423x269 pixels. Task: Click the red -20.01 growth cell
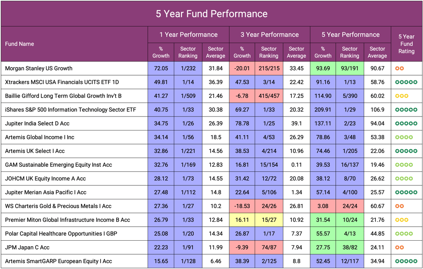pos(242,68)
